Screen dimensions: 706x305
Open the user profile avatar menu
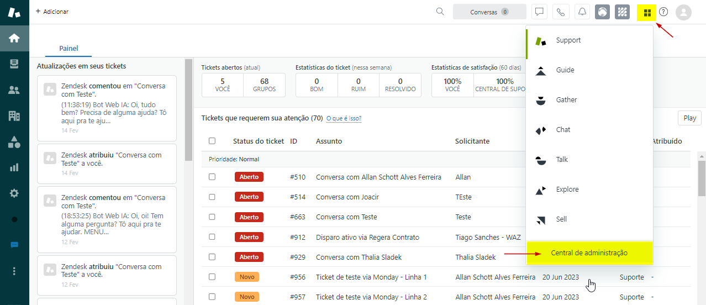(x=683, y=12)
